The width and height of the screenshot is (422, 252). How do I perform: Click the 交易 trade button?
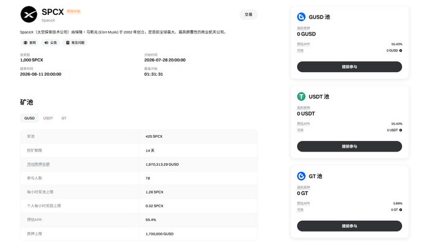coord(249,14)
